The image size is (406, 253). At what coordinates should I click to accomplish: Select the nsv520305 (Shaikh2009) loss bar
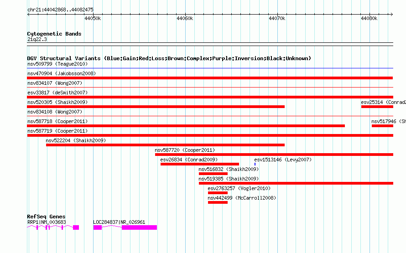156,107
